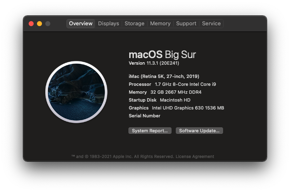Open System Report
The image size is (290, 192).
coord(150,131)
